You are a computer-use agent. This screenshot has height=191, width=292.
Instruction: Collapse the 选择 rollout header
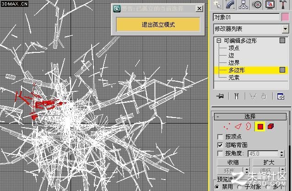pyautogui.click(x=250, y=117)
